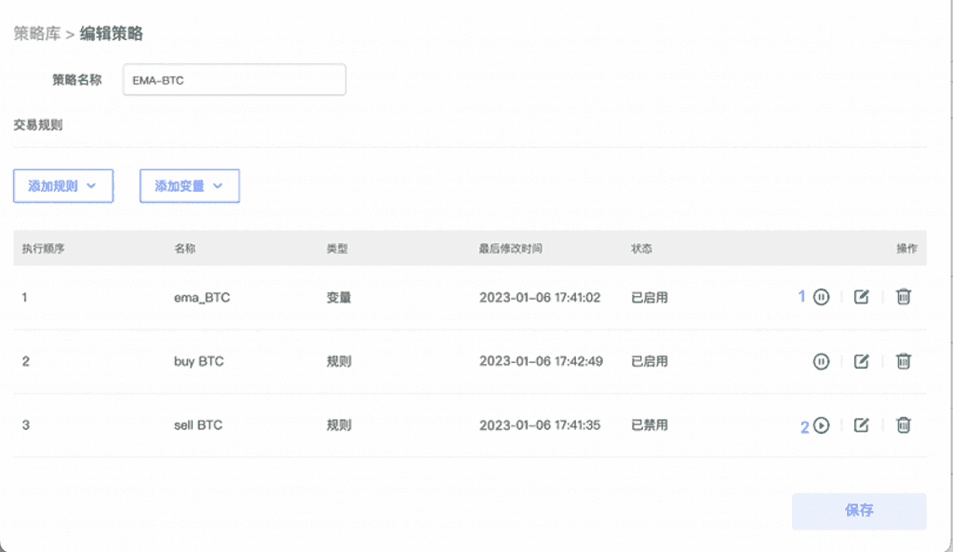Click the 执行顺序 column header
Viewport: 953px width, 552px height.
[45, 249]
